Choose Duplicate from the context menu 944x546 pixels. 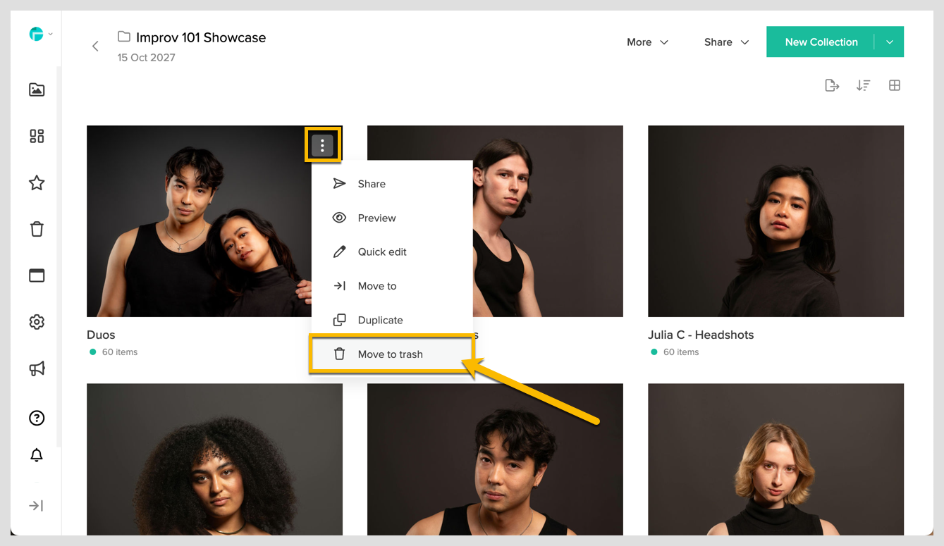pyautogui.click(x=392, y=320)
